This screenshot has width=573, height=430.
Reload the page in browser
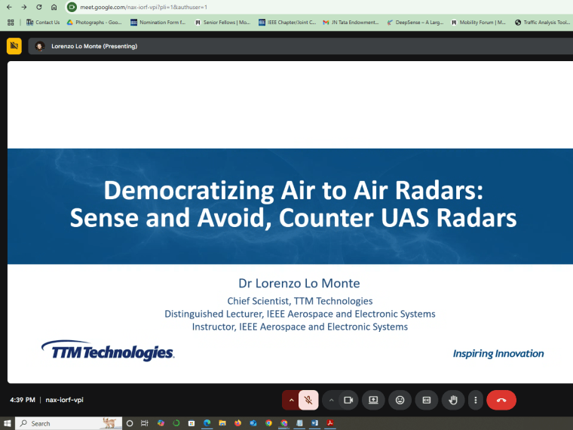39,7
